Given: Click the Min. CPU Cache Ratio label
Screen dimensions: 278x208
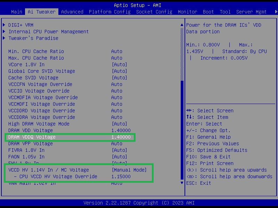Looking at the screenshot, I should (36, 51).
